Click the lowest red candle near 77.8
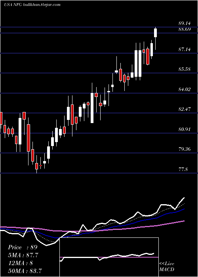198x277 pixels. (x=36, y=166)
